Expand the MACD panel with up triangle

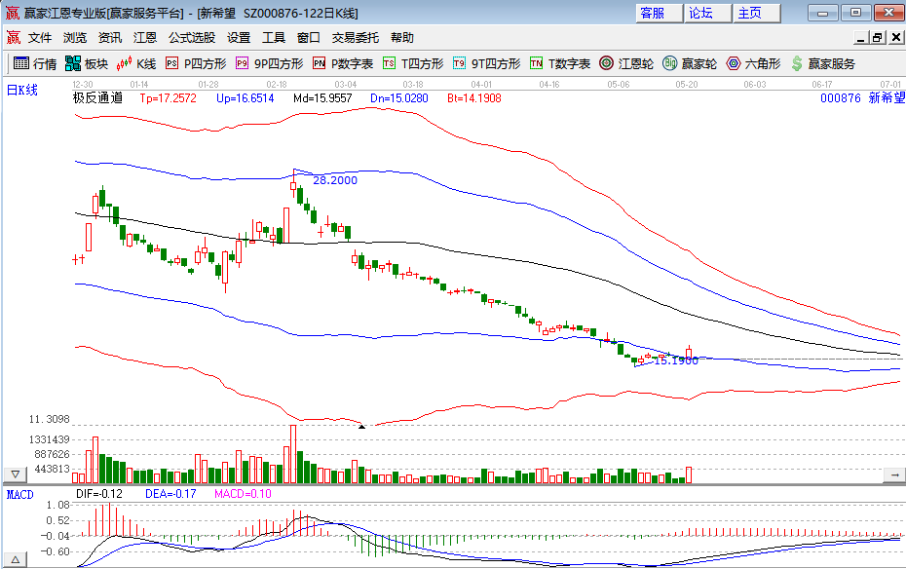(x=16, y=558)
